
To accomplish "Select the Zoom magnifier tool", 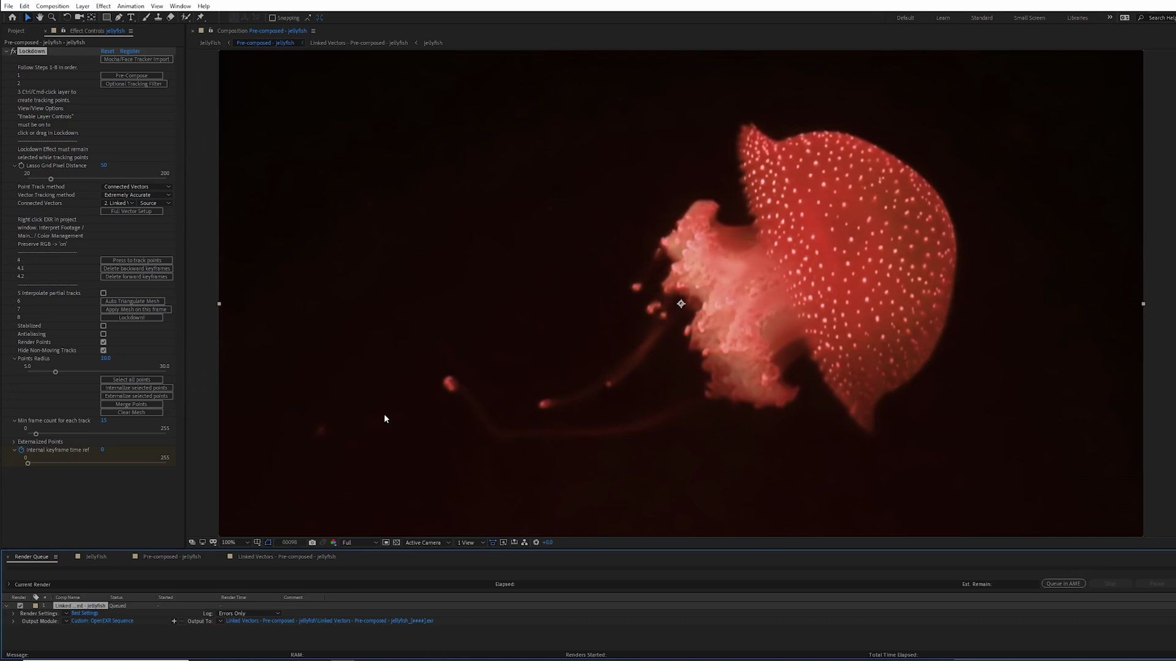I will [52, 17].
